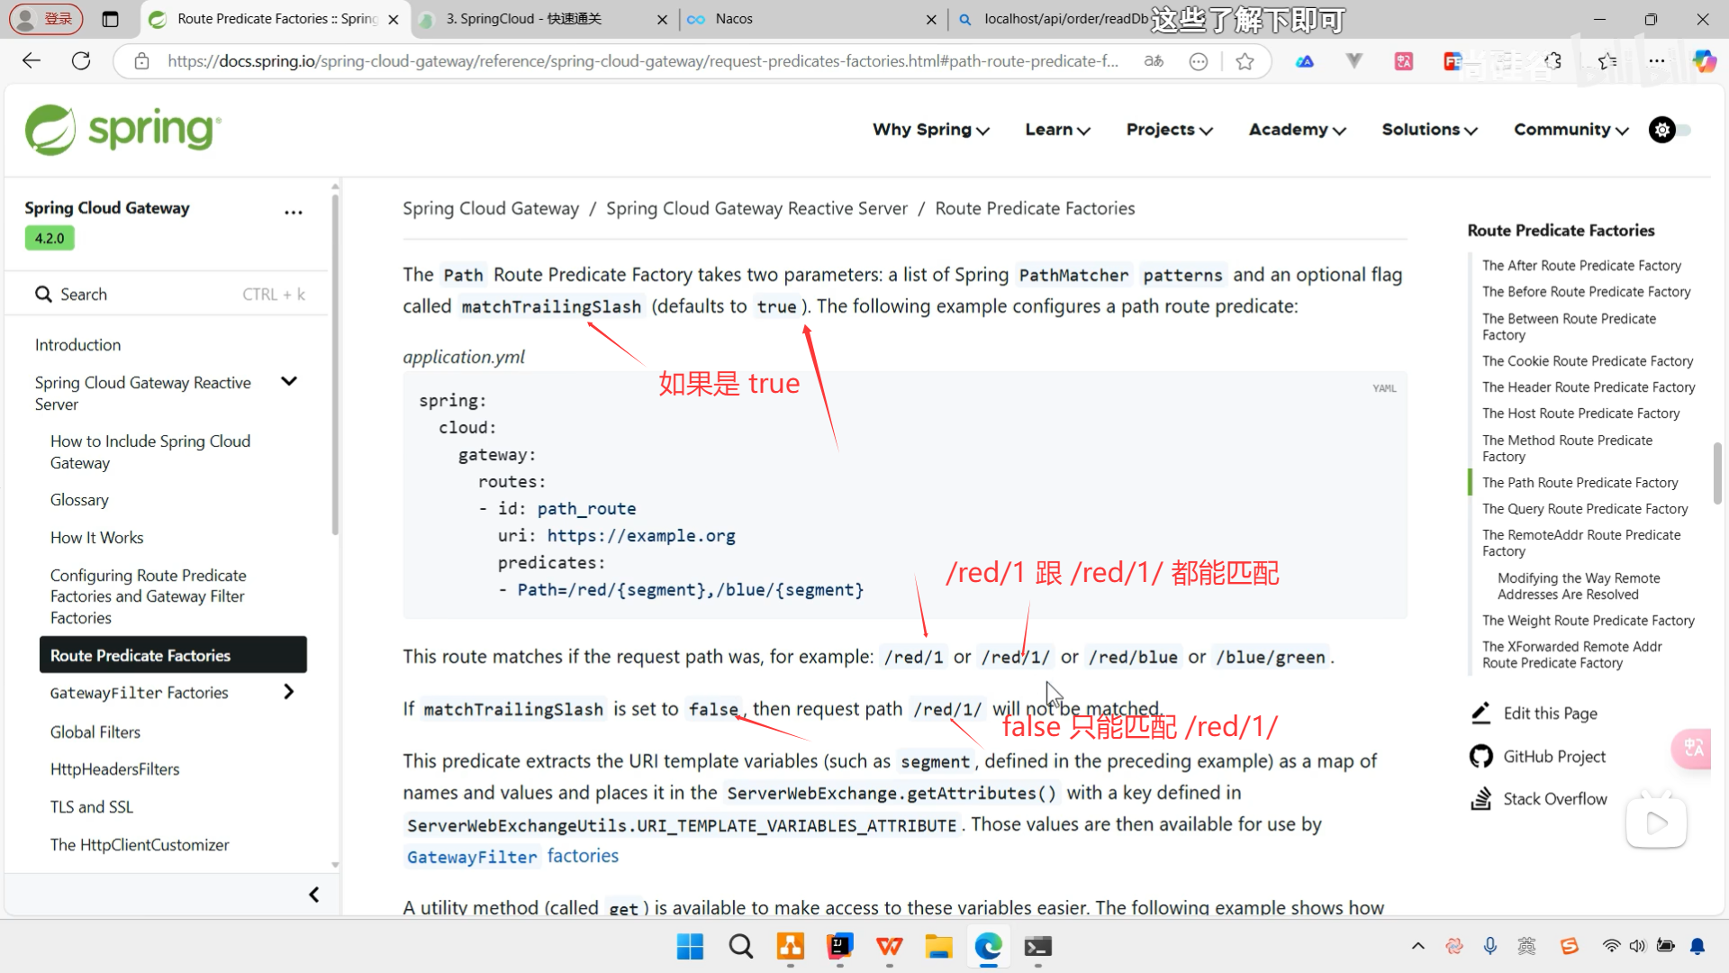Image resolution: width=1729 pixels, height=973 pixels.
Task: Click the Stack Overflow icon
Action: 1480,799
